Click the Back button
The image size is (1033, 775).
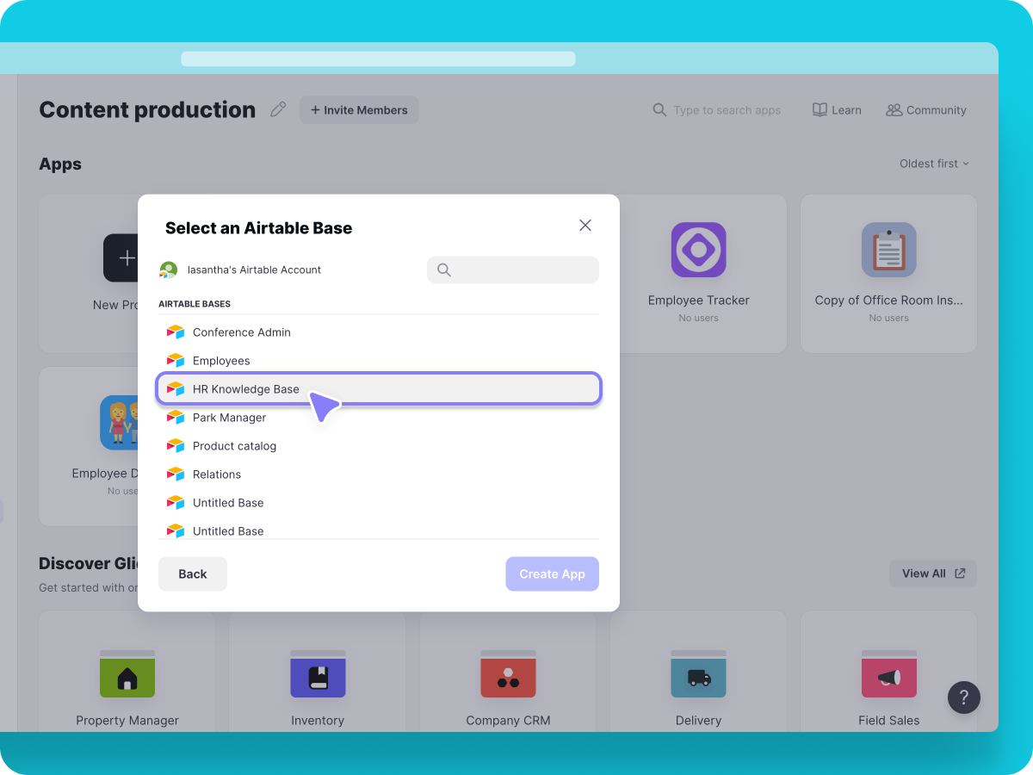coord(193,574)
